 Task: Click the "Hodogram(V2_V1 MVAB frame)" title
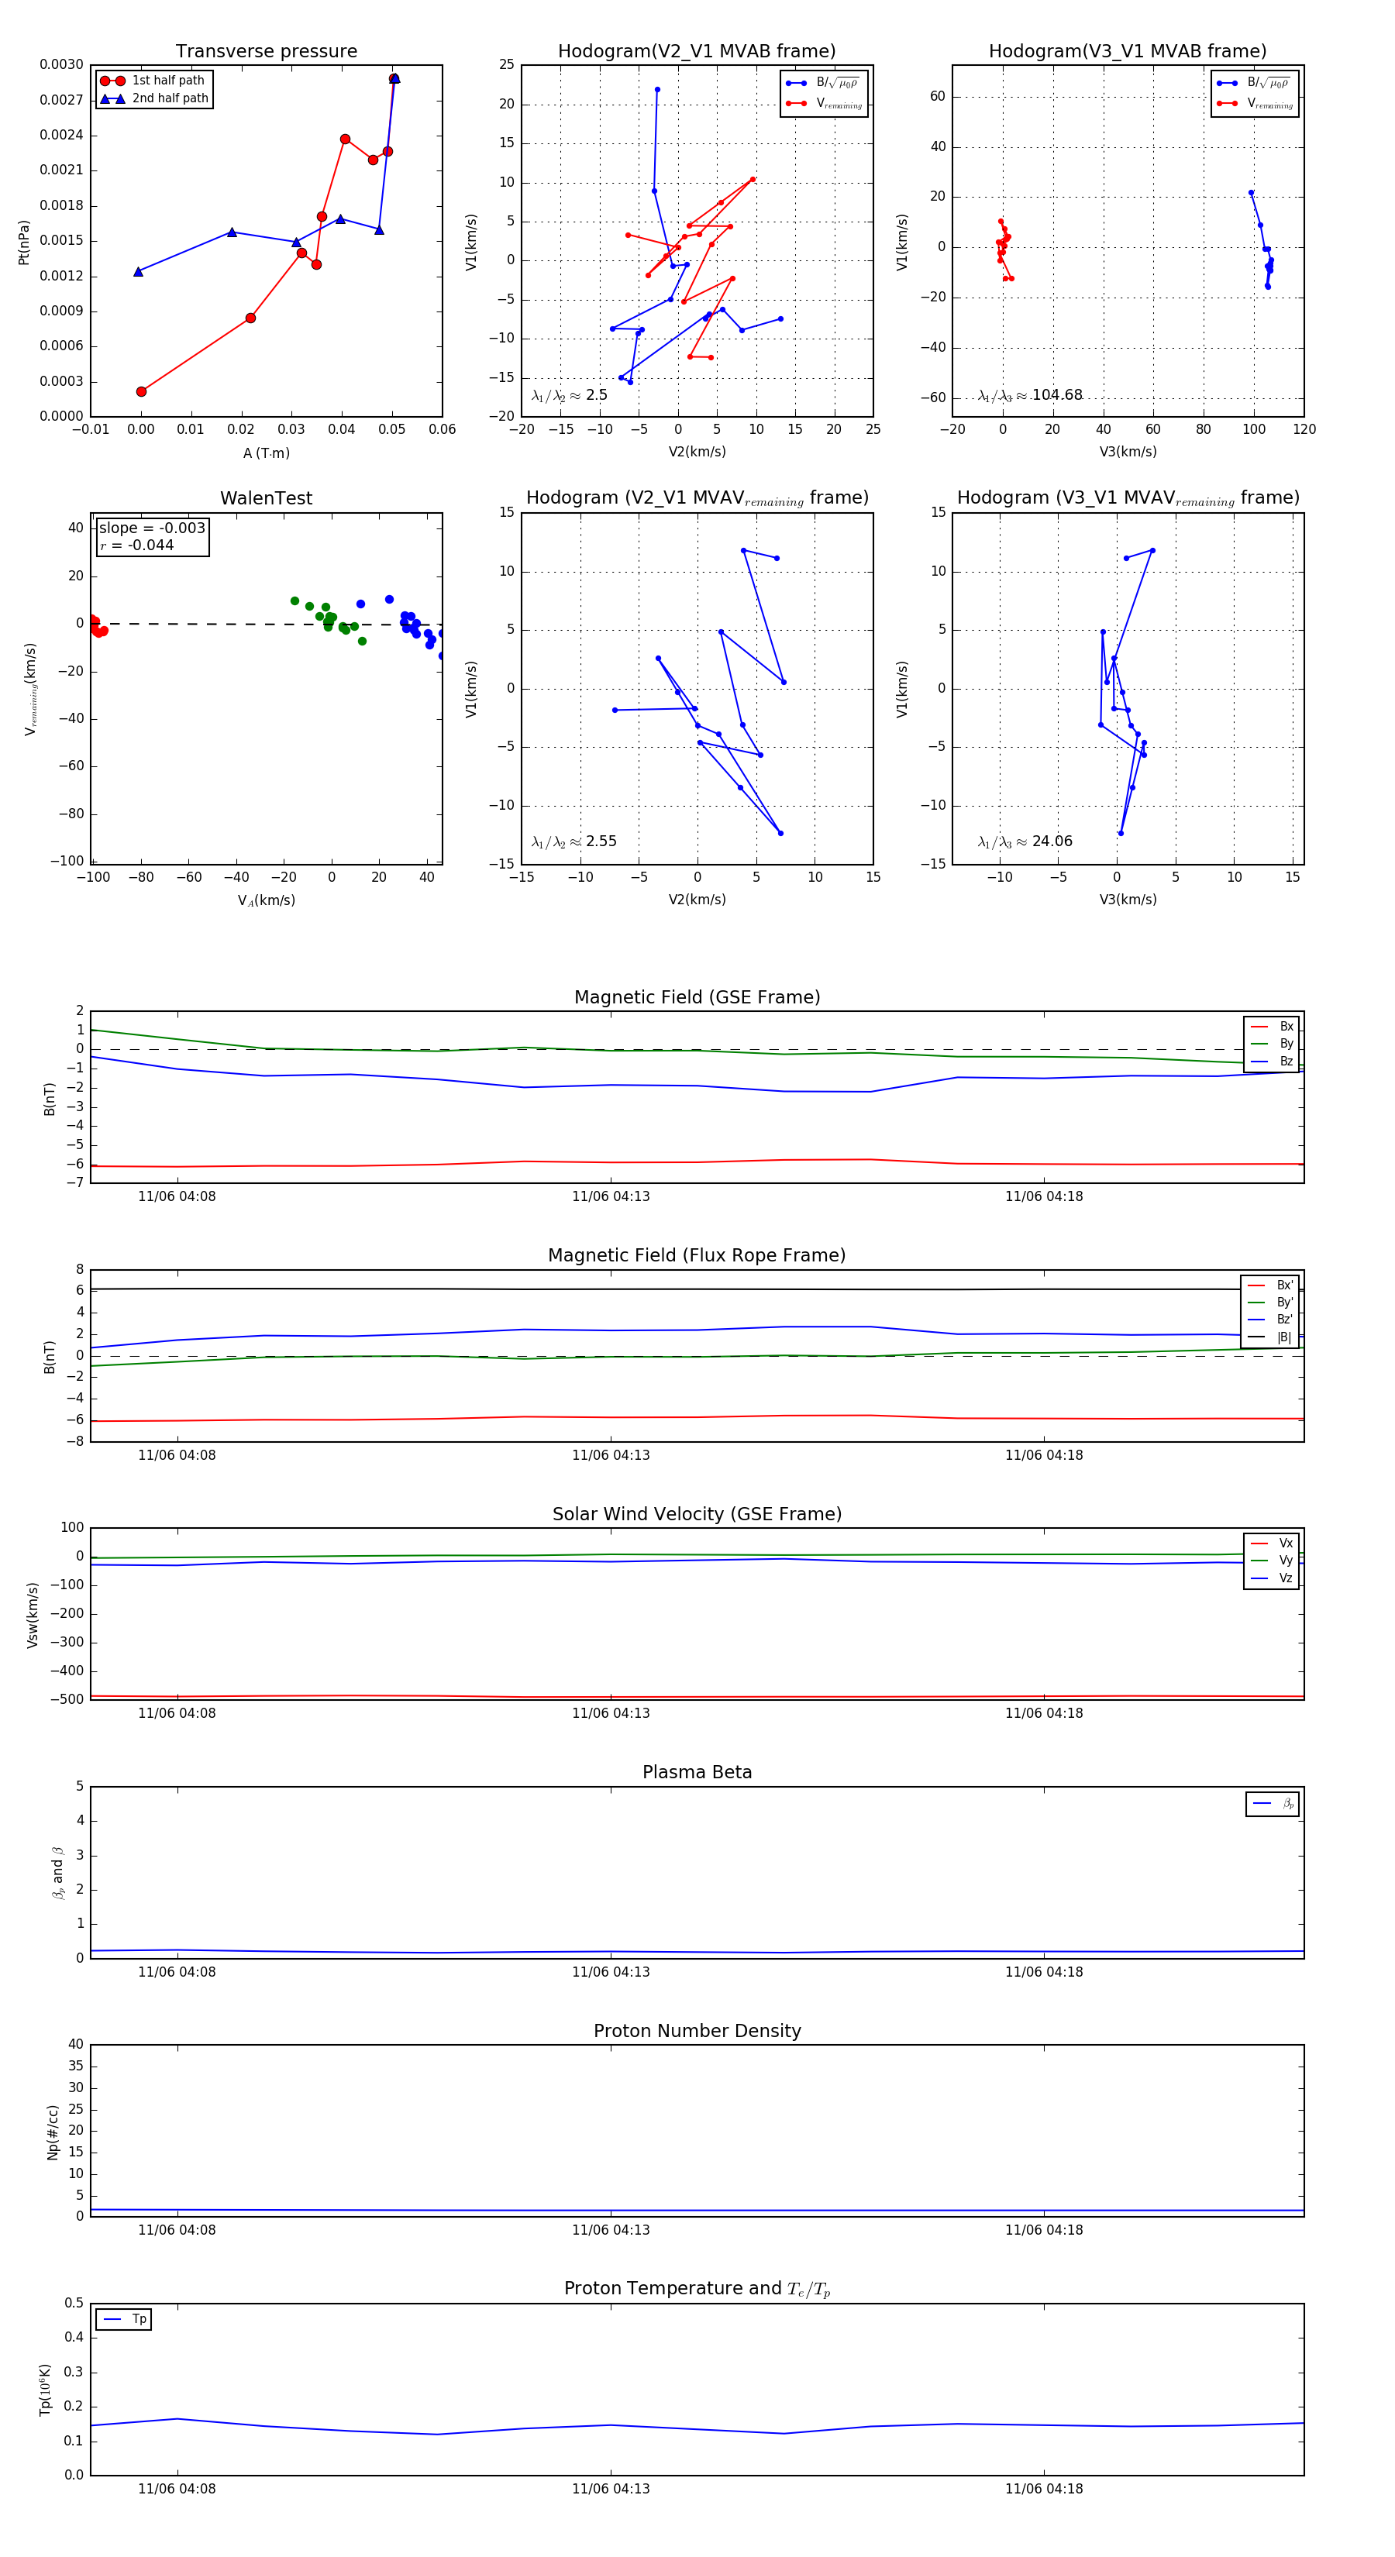(x=697, y=52)
